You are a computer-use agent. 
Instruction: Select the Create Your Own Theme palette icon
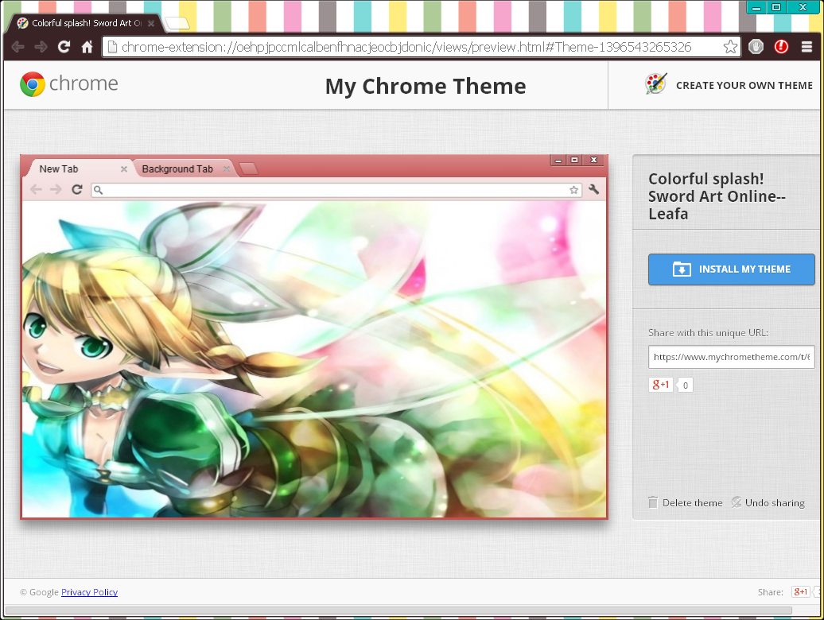tap(656, 82)
